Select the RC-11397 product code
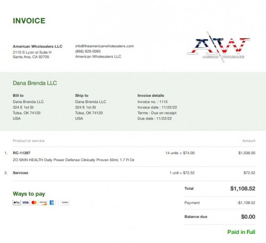Screen dimensions: 266x243 (x=21, y=153)
